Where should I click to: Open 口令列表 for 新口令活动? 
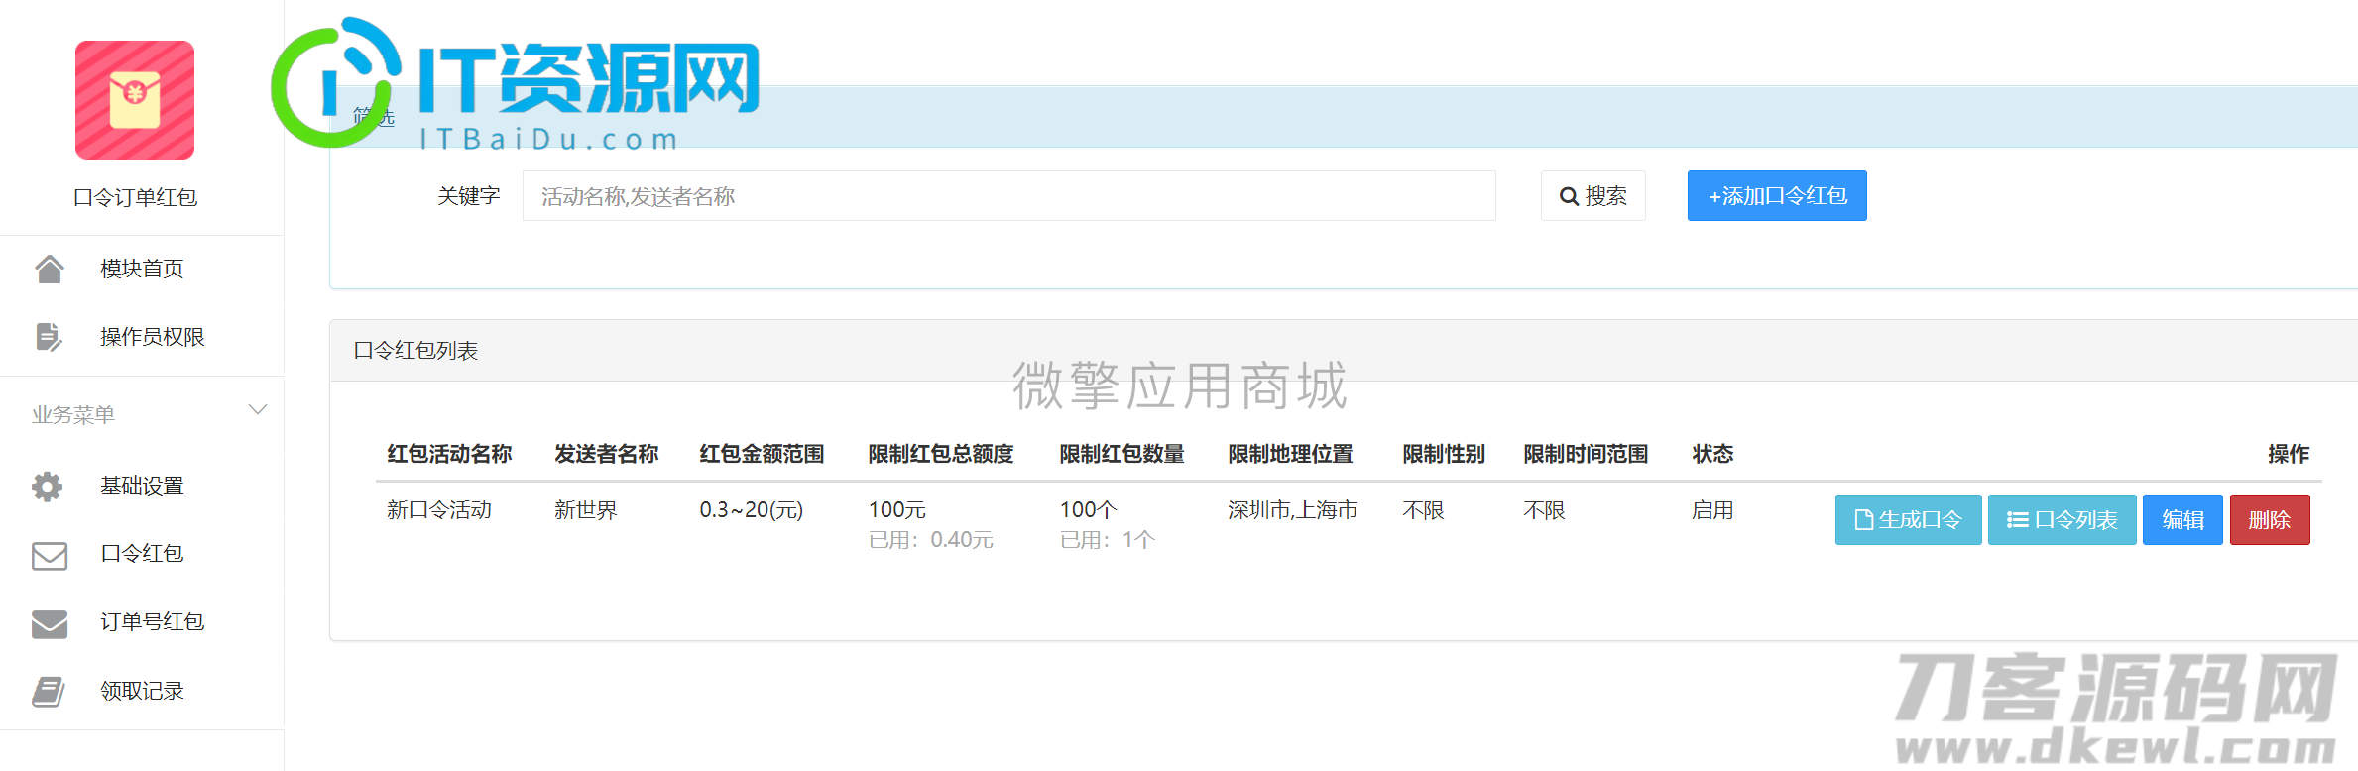click(x=2062, y=519)
